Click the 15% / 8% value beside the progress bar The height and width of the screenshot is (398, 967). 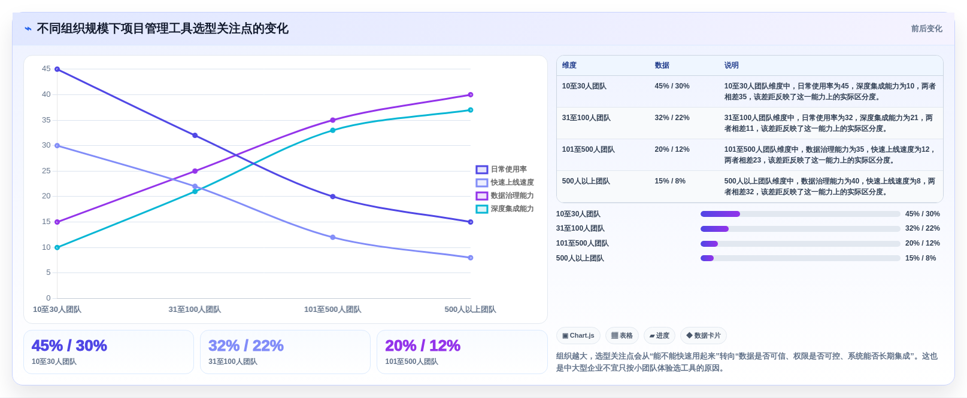[921, 259]
